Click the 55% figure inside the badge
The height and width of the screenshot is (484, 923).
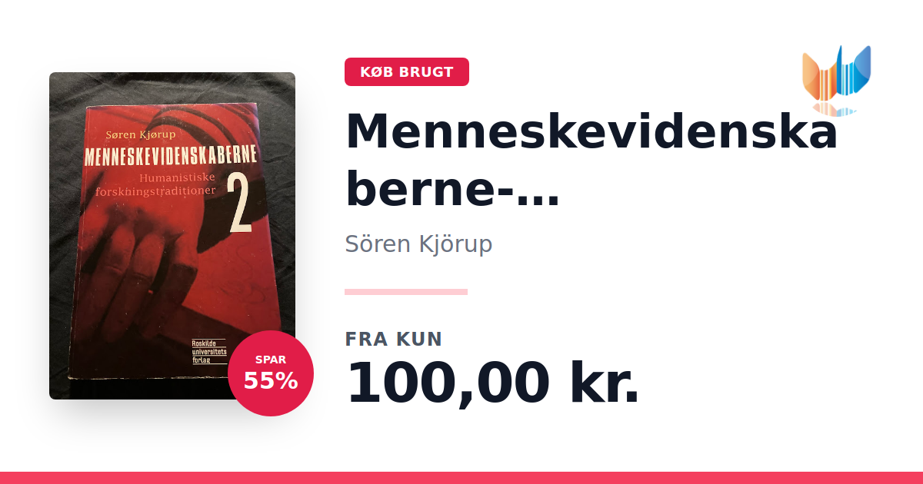[x=271, y=381]
